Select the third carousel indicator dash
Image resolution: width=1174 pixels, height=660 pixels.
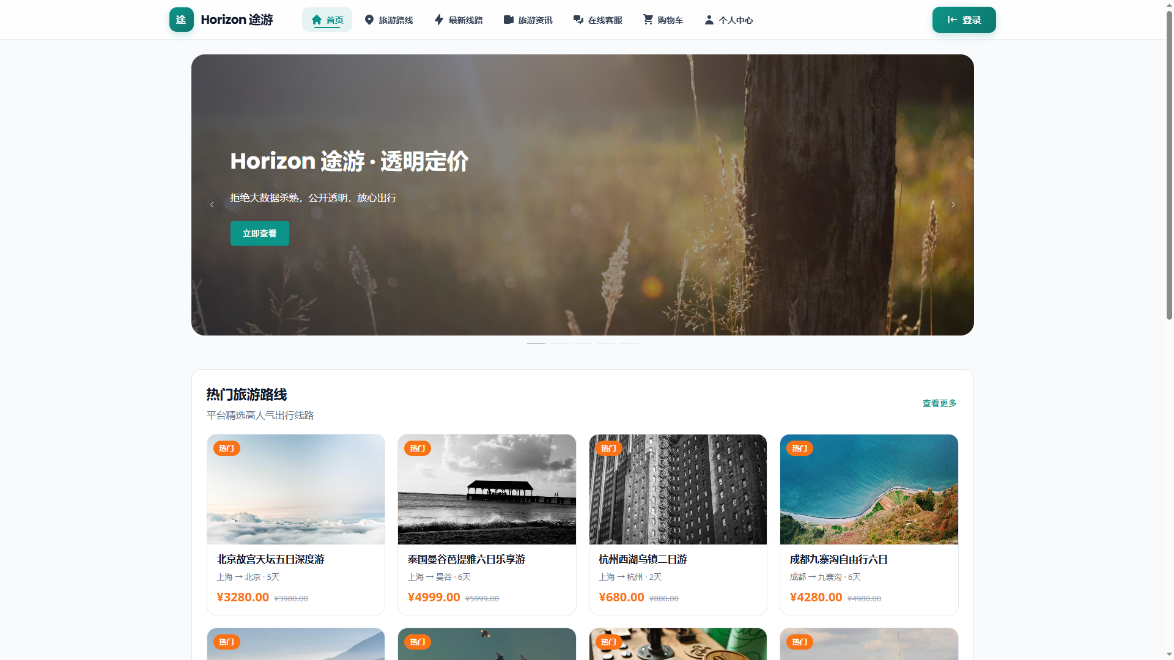tap(583, 343)
